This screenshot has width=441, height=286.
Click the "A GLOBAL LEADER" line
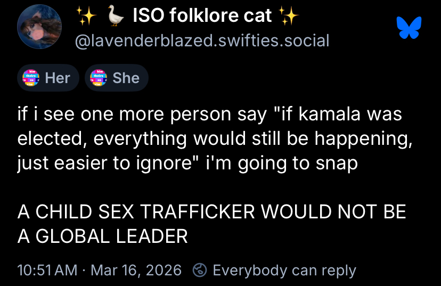pos(103,235)
